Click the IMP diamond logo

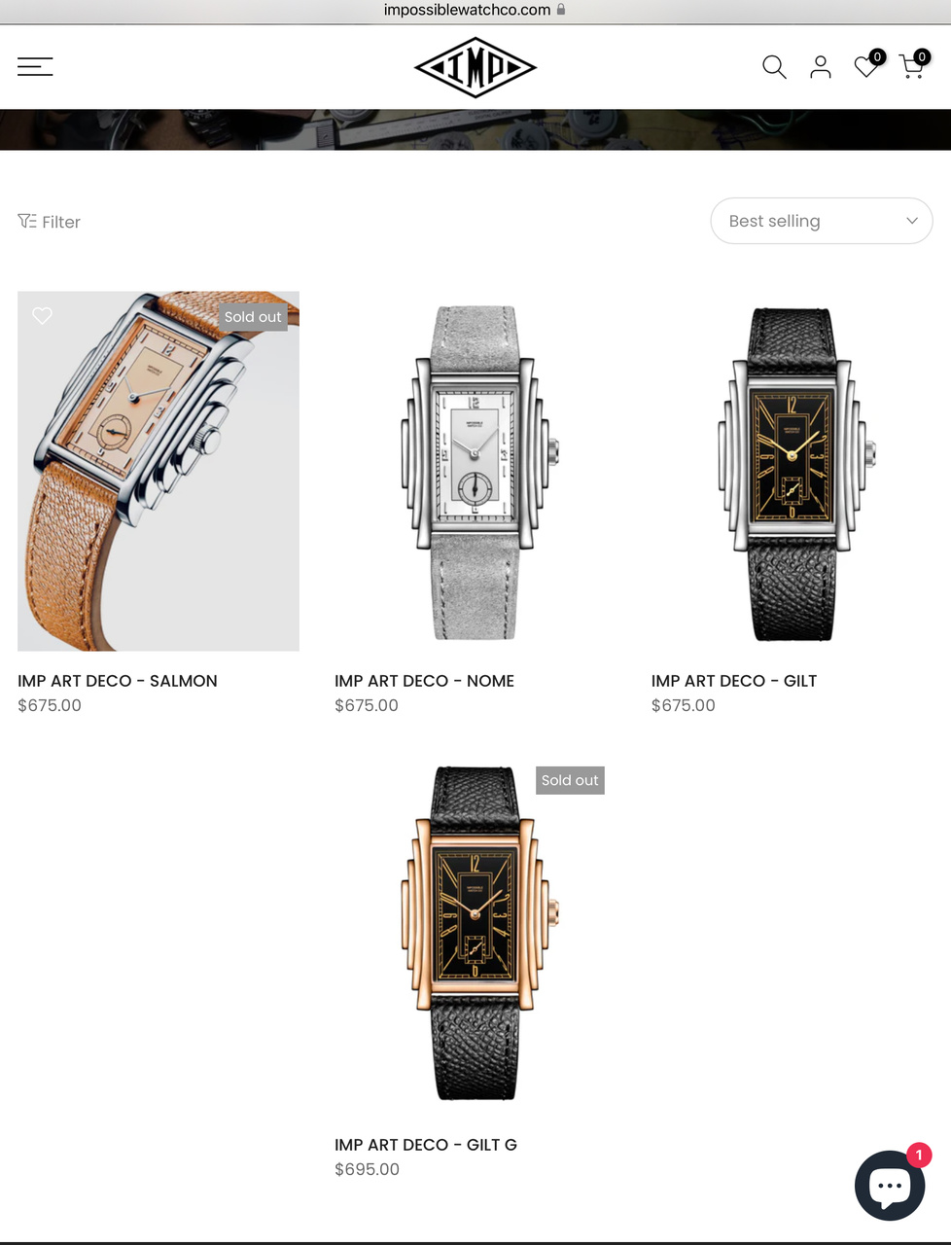coord(475,67)
